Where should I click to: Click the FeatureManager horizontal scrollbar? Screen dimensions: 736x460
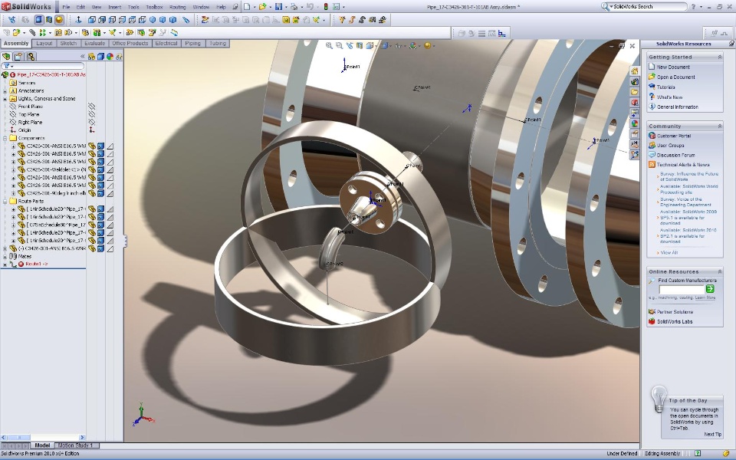43,437
